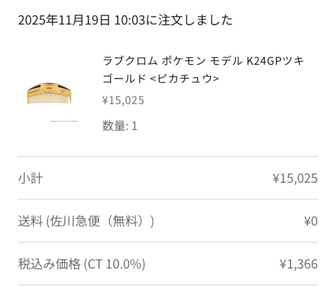Click the ¥15,025 amount in the 小計 row

point(295,178)
